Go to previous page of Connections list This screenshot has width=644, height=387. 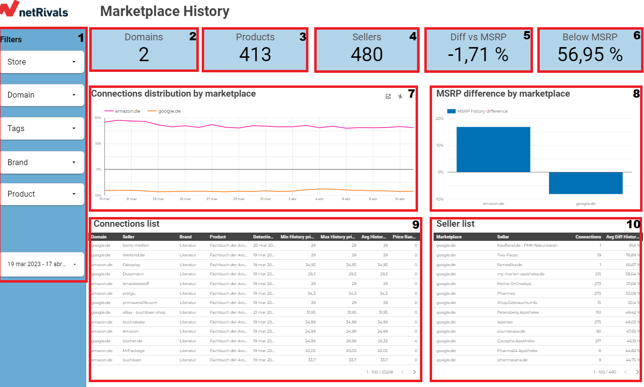tap(402, 372)
